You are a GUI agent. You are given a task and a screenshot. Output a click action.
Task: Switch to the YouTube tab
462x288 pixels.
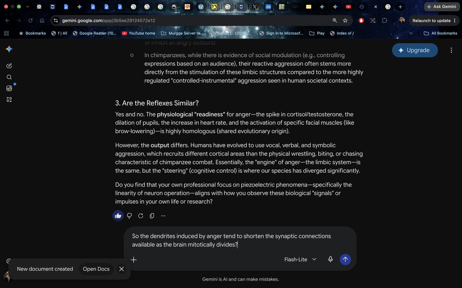(x=348, y=7)
